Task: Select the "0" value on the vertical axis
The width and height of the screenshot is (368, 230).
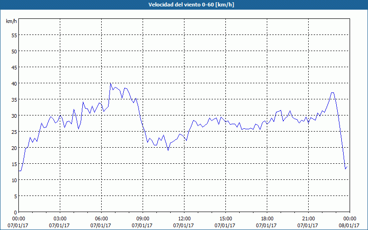Action: point(16,213)
